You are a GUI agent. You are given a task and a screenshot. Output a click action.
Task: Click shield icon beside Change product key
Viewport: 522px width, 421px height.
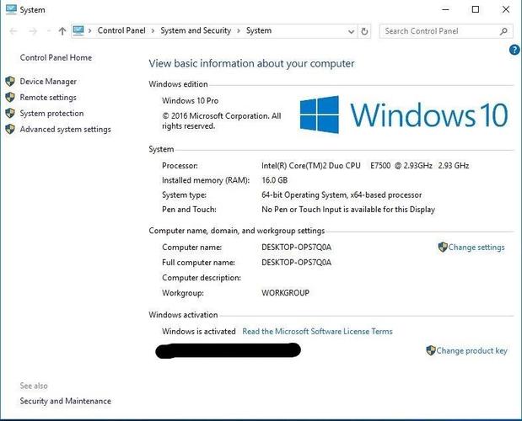coord(431,350)
